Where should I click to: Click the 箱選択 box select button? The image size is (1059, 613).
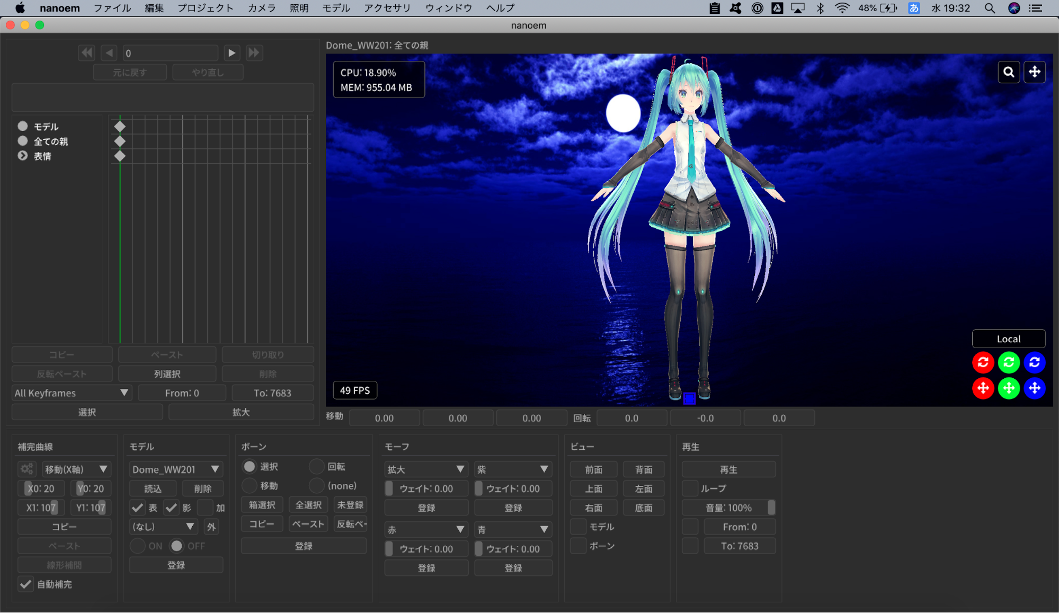coord(262,505)
